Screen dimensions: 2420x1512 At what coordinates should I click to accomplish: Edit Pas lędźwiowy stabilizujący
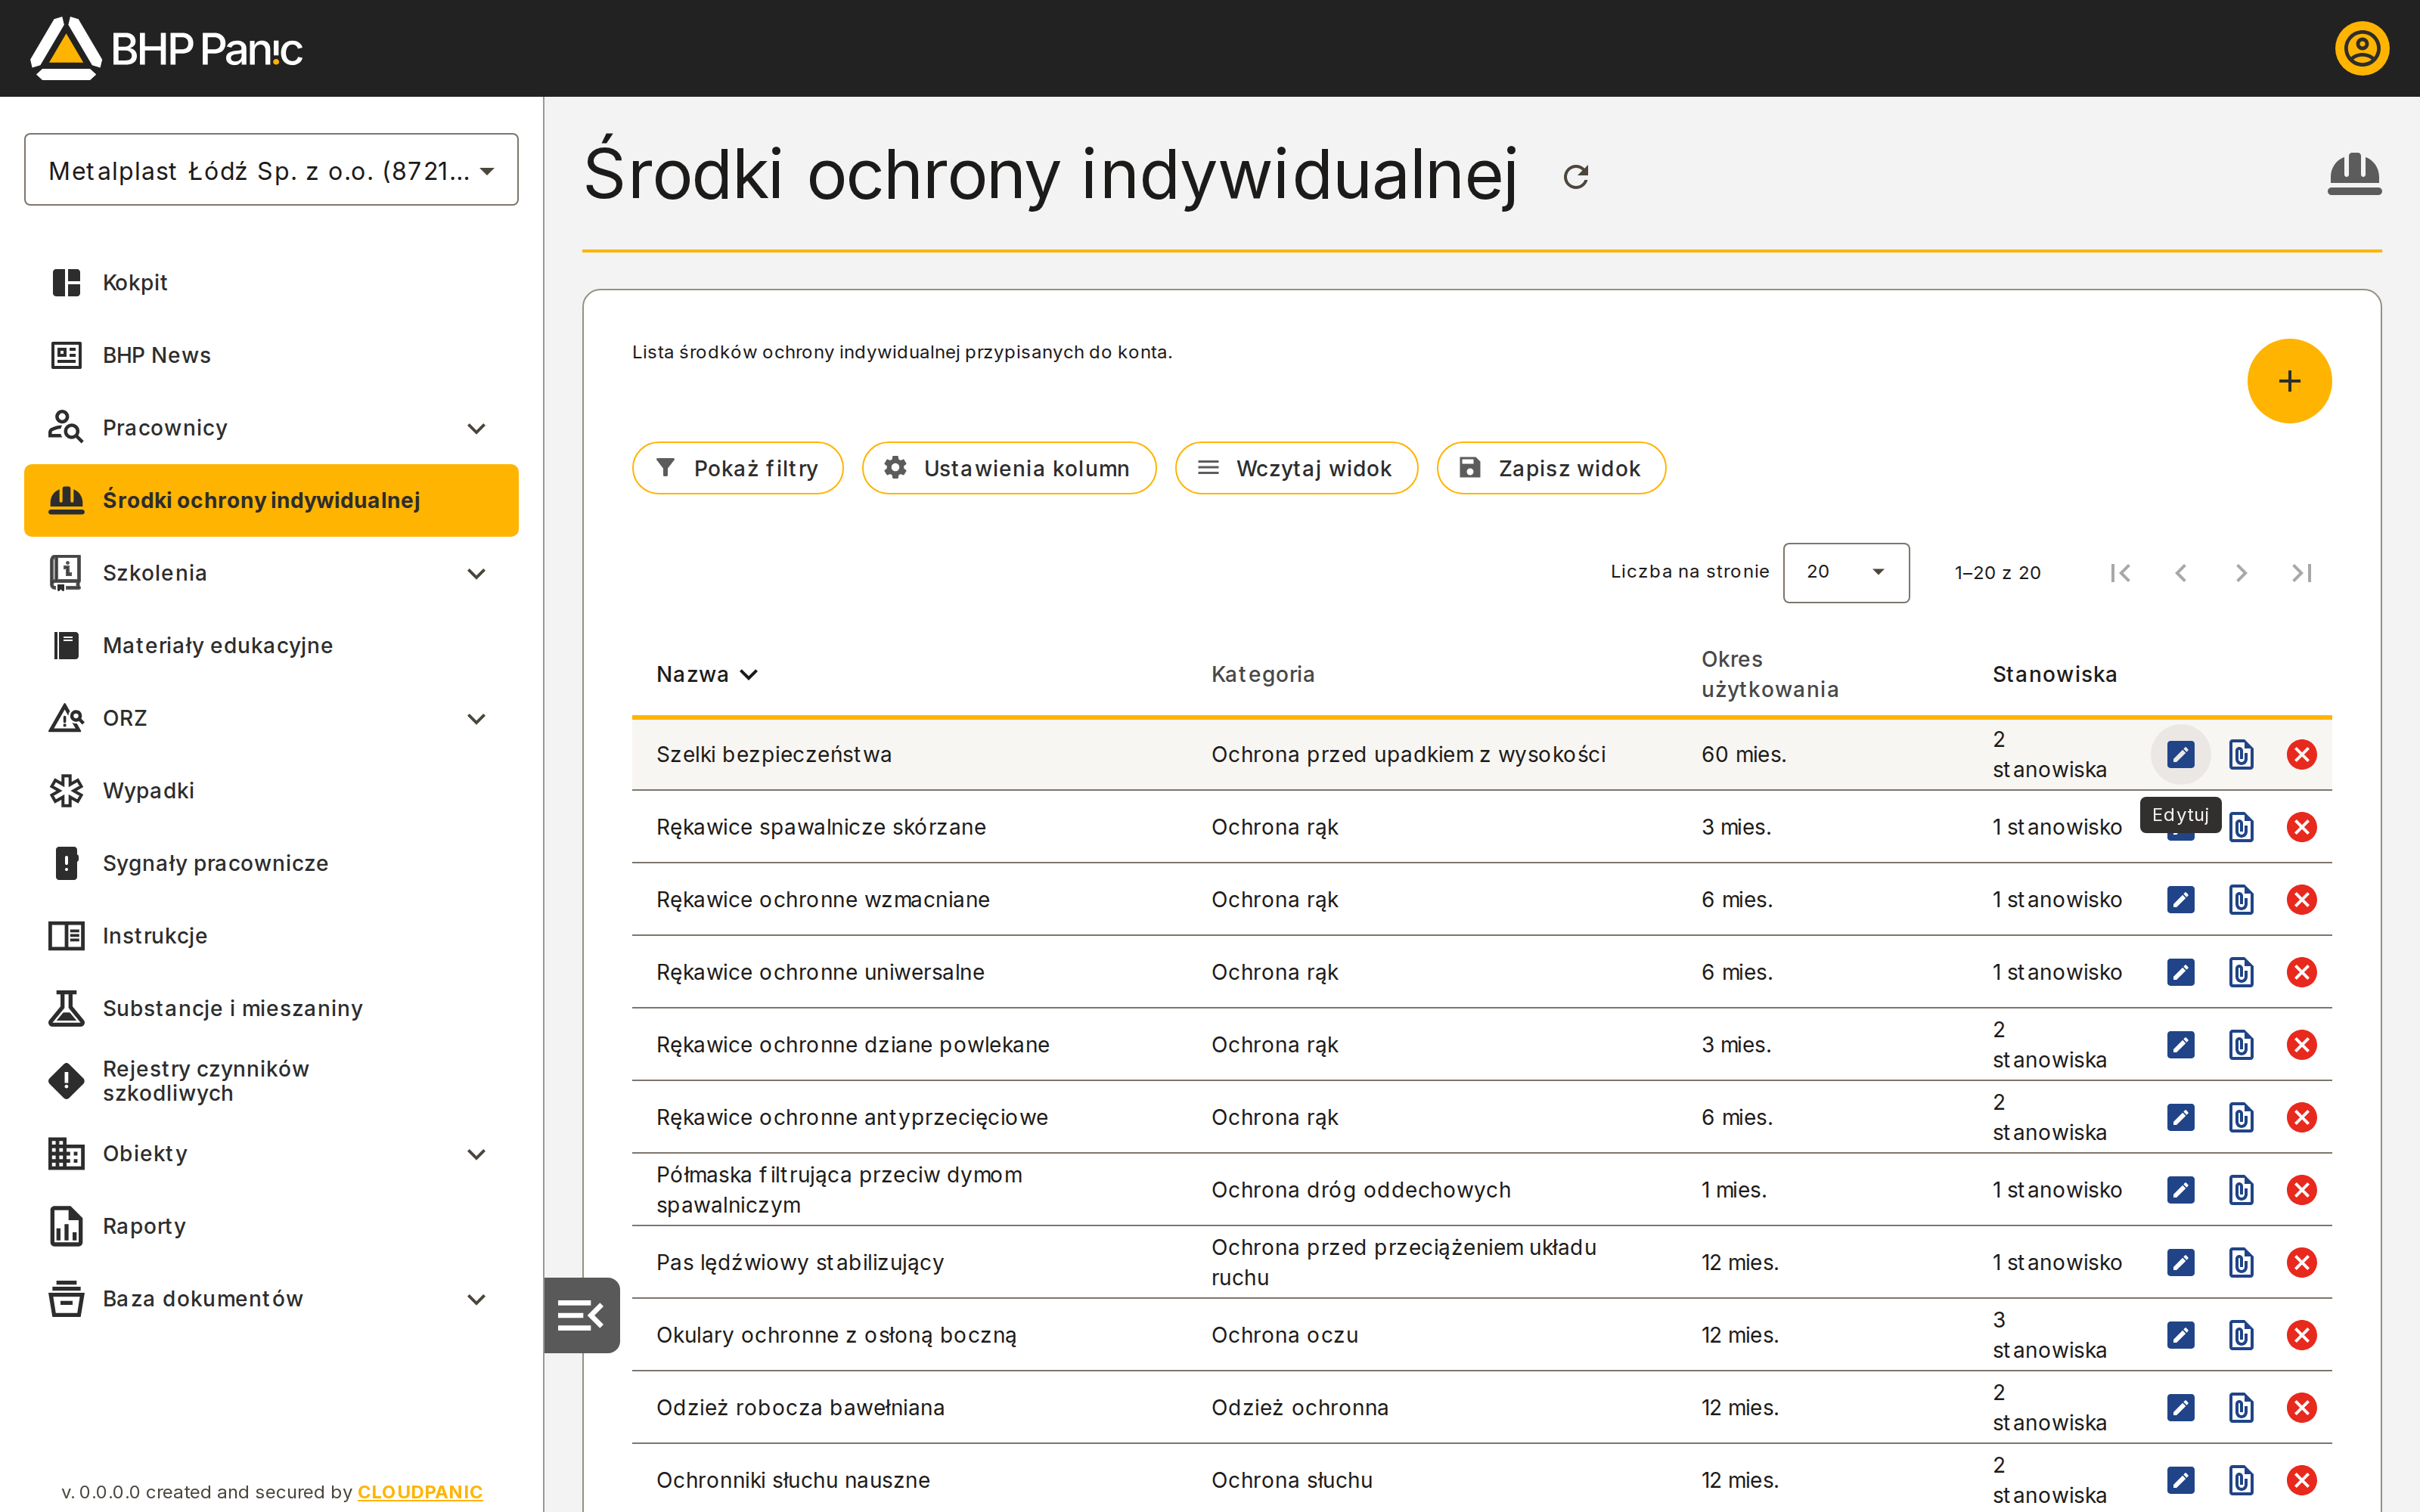(2180, 1262)
